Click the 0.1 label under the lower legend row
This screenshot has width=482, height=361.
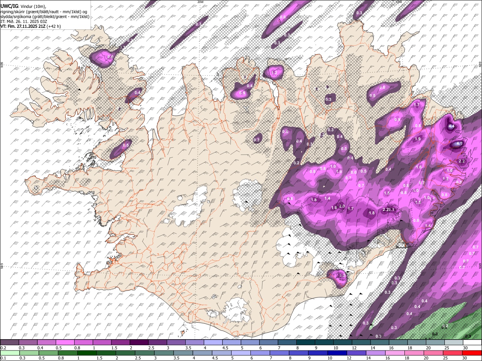[3, 358]
